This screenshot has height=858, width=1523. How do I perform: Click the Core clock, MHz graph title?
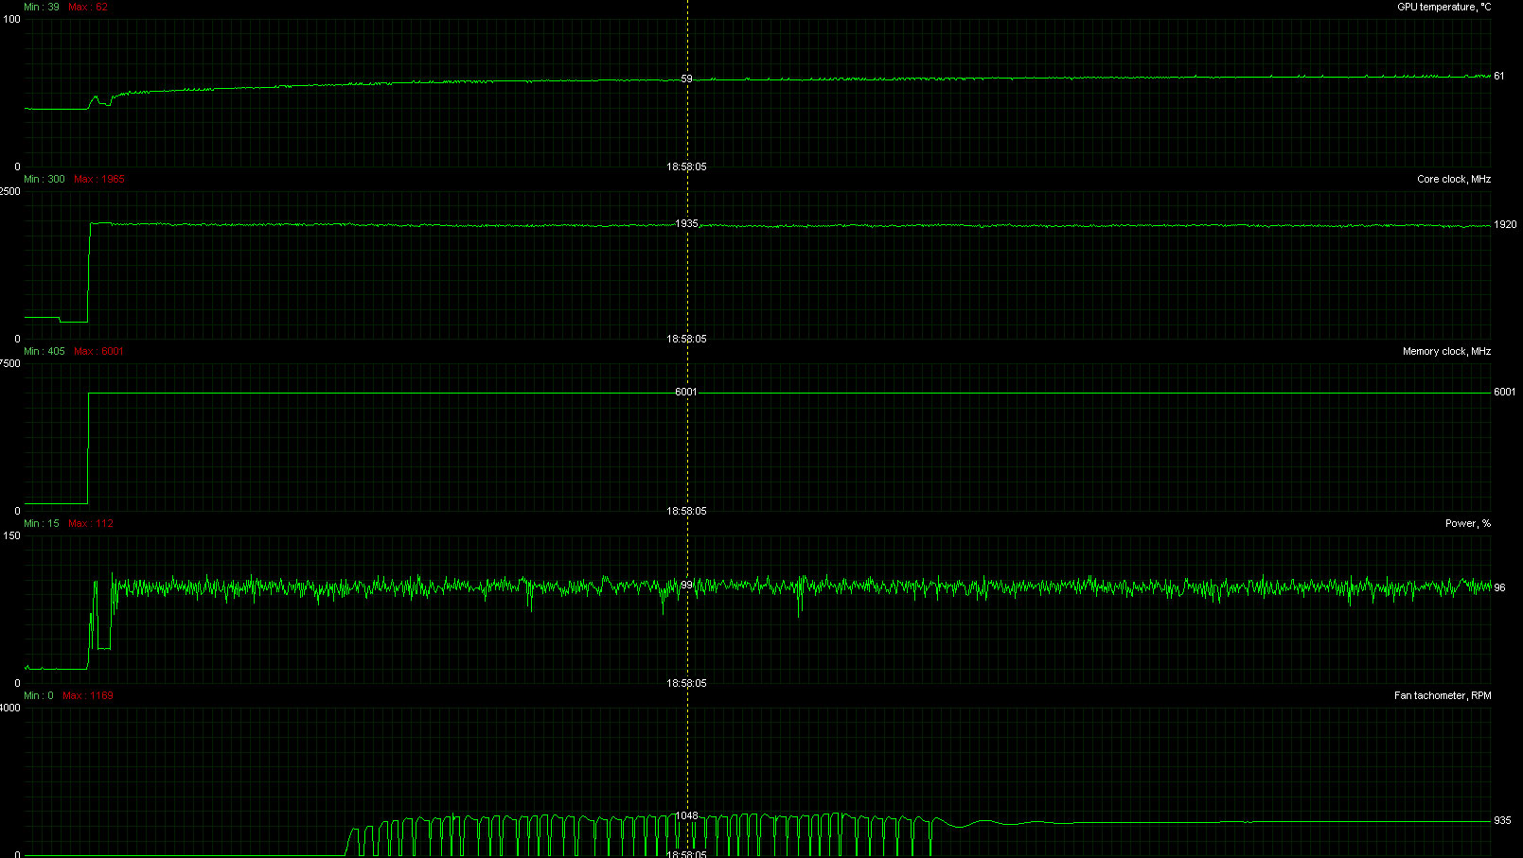point(1453,180)
